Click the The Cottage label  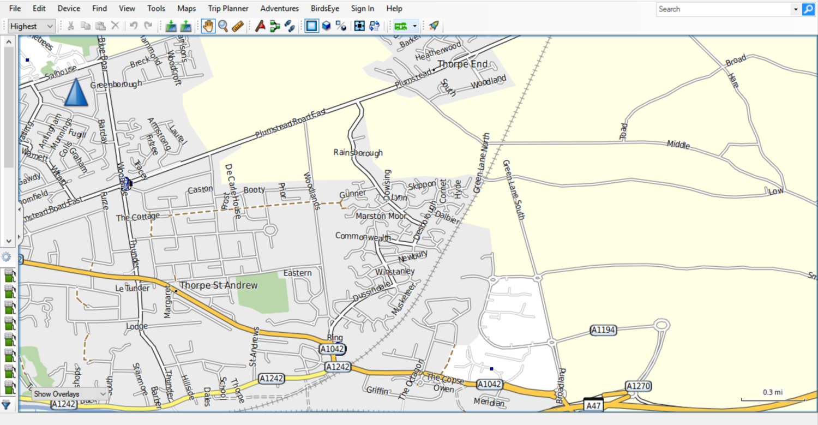pyautogui.click(x=138, y=218)
